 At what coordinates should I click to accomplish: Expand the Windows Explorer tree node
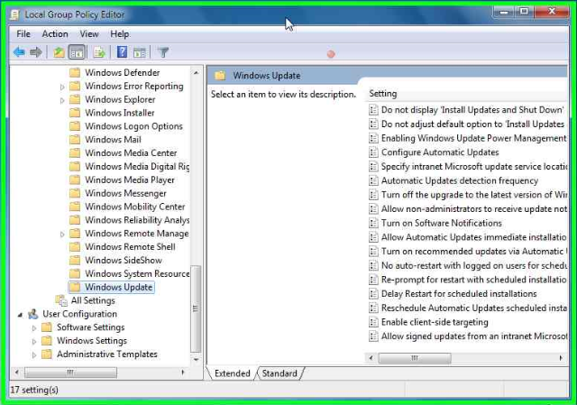(x=62, y=100)
